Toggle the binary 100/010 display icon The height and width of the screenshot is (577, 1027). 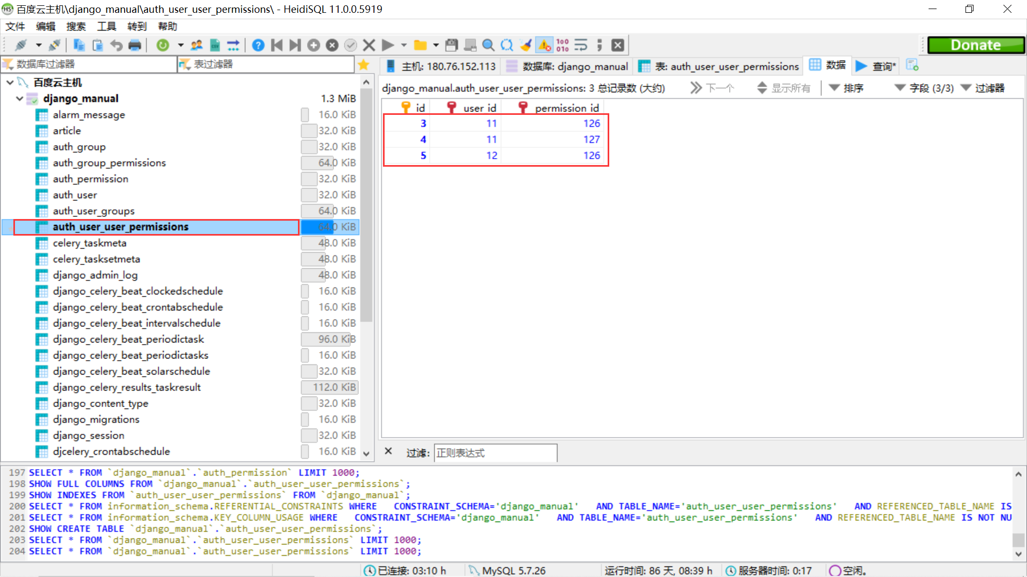[563, 45]
